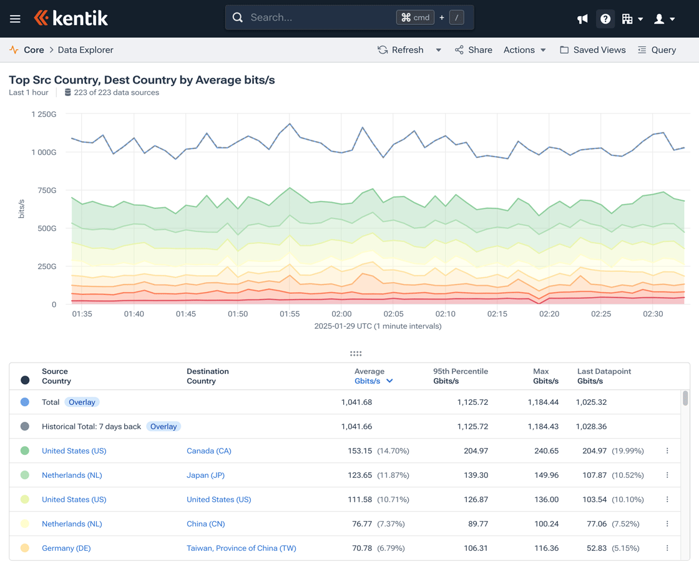699x569 pixels.
Task: Click Data Explorer in the breadcrumb
Action: 86,49
